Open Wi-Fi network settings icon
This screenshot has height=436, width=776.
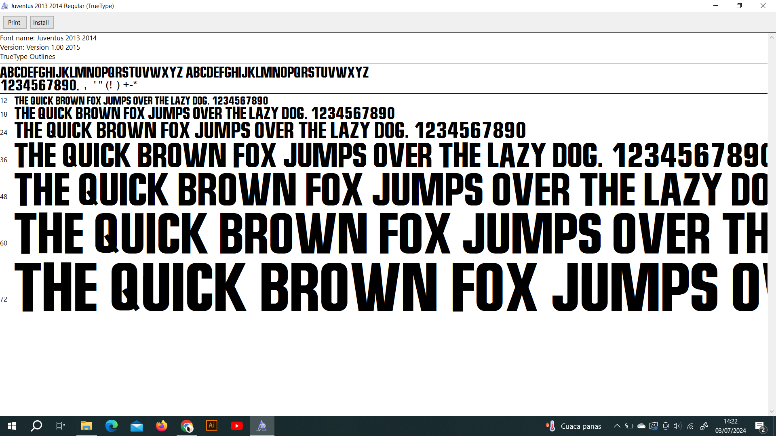coord(690,426)
